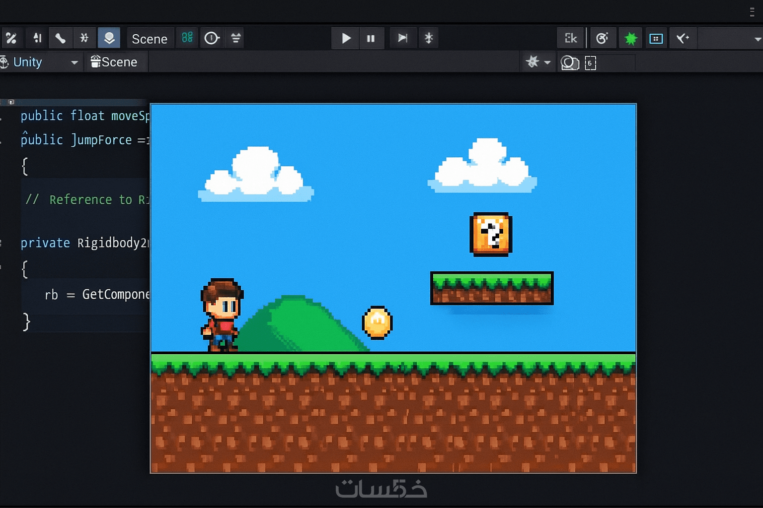
Task: Open the Unity dropdown arrow
Action: 75,63
